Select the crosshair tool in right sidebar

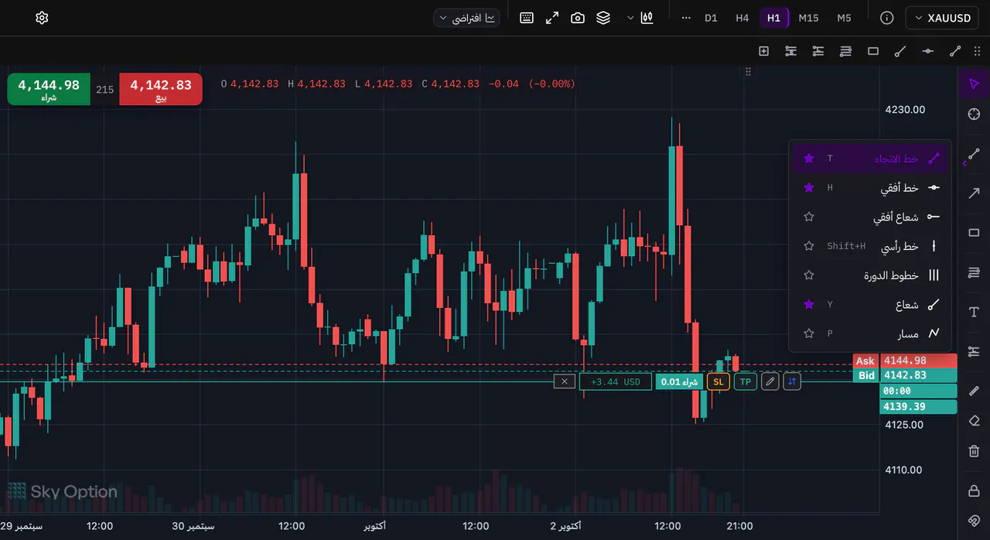coord(974,114)
